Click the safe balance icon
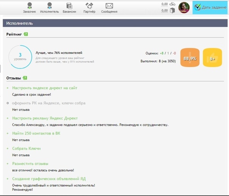 pos(173,11)
